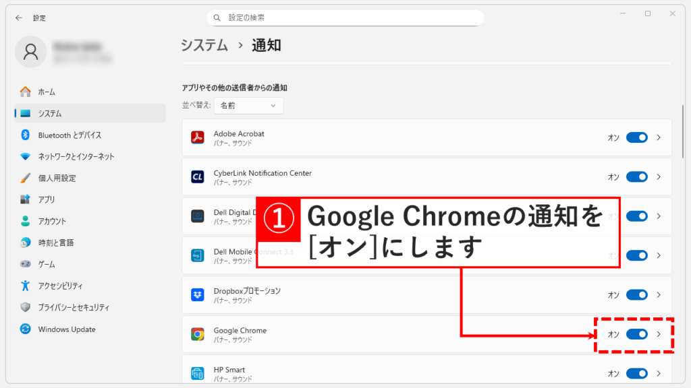Viewport: 691px width, 388px height.
Task: Click the CyberLink Notification Center icon
Action: [198, 176]
